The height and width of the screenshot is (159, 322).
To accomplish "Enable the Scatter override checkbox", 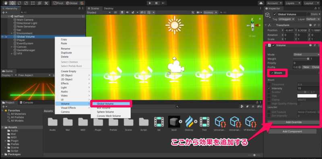I will [x=269, y=92].
